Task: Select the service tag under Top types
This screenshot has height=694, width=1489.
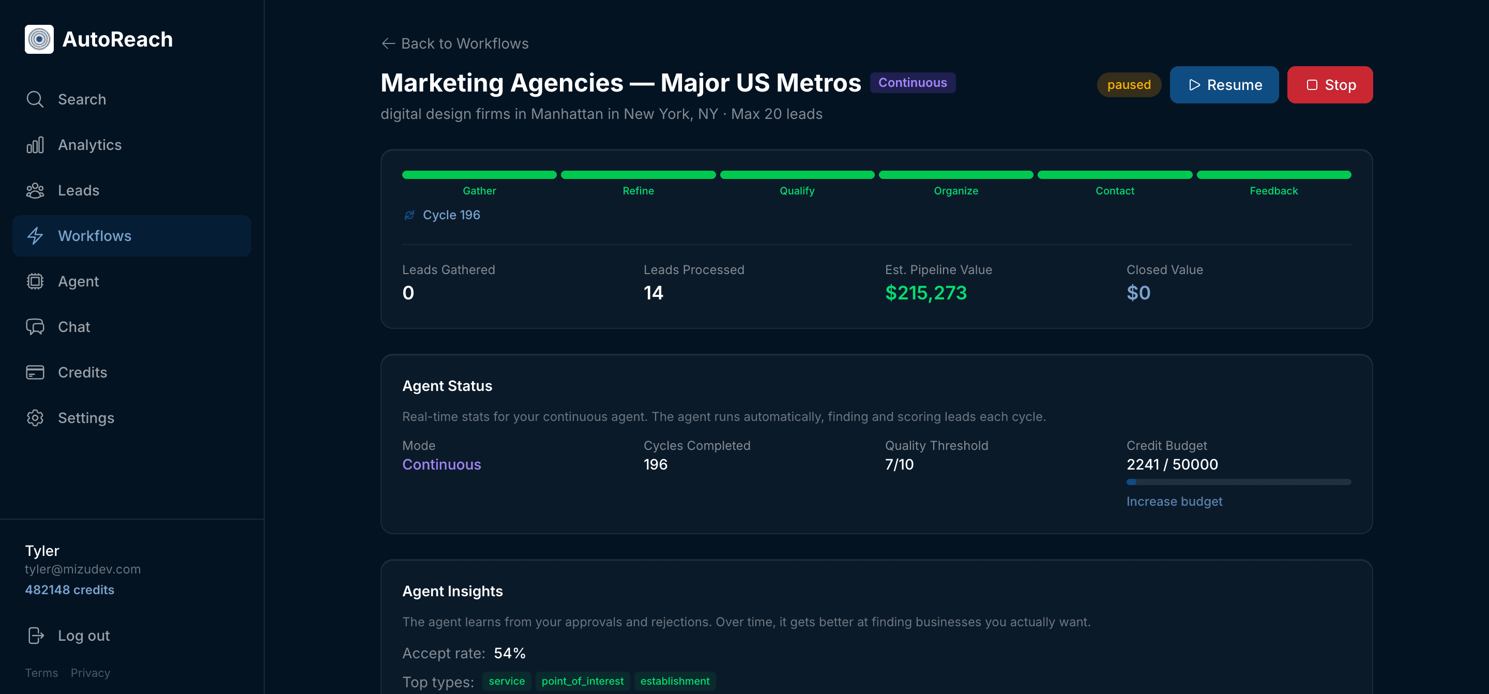Action: pos(506,681)
